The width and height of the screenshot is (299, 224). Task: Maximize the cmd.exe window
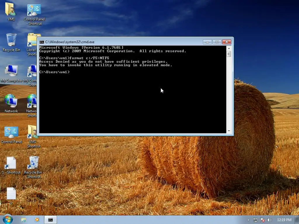(x=217, y=42)
